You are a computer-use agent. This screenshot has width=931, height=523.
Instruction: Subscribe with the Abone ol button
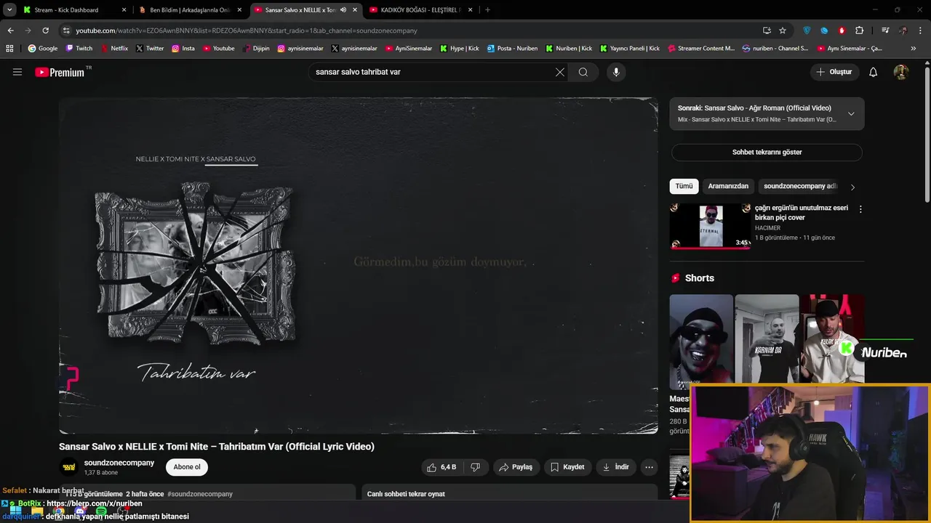(x=187, y=467)
